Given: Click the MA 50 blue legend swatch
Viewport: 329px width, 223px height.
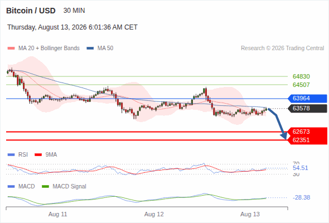Looking at the screenshot, I should click(90, 49).
